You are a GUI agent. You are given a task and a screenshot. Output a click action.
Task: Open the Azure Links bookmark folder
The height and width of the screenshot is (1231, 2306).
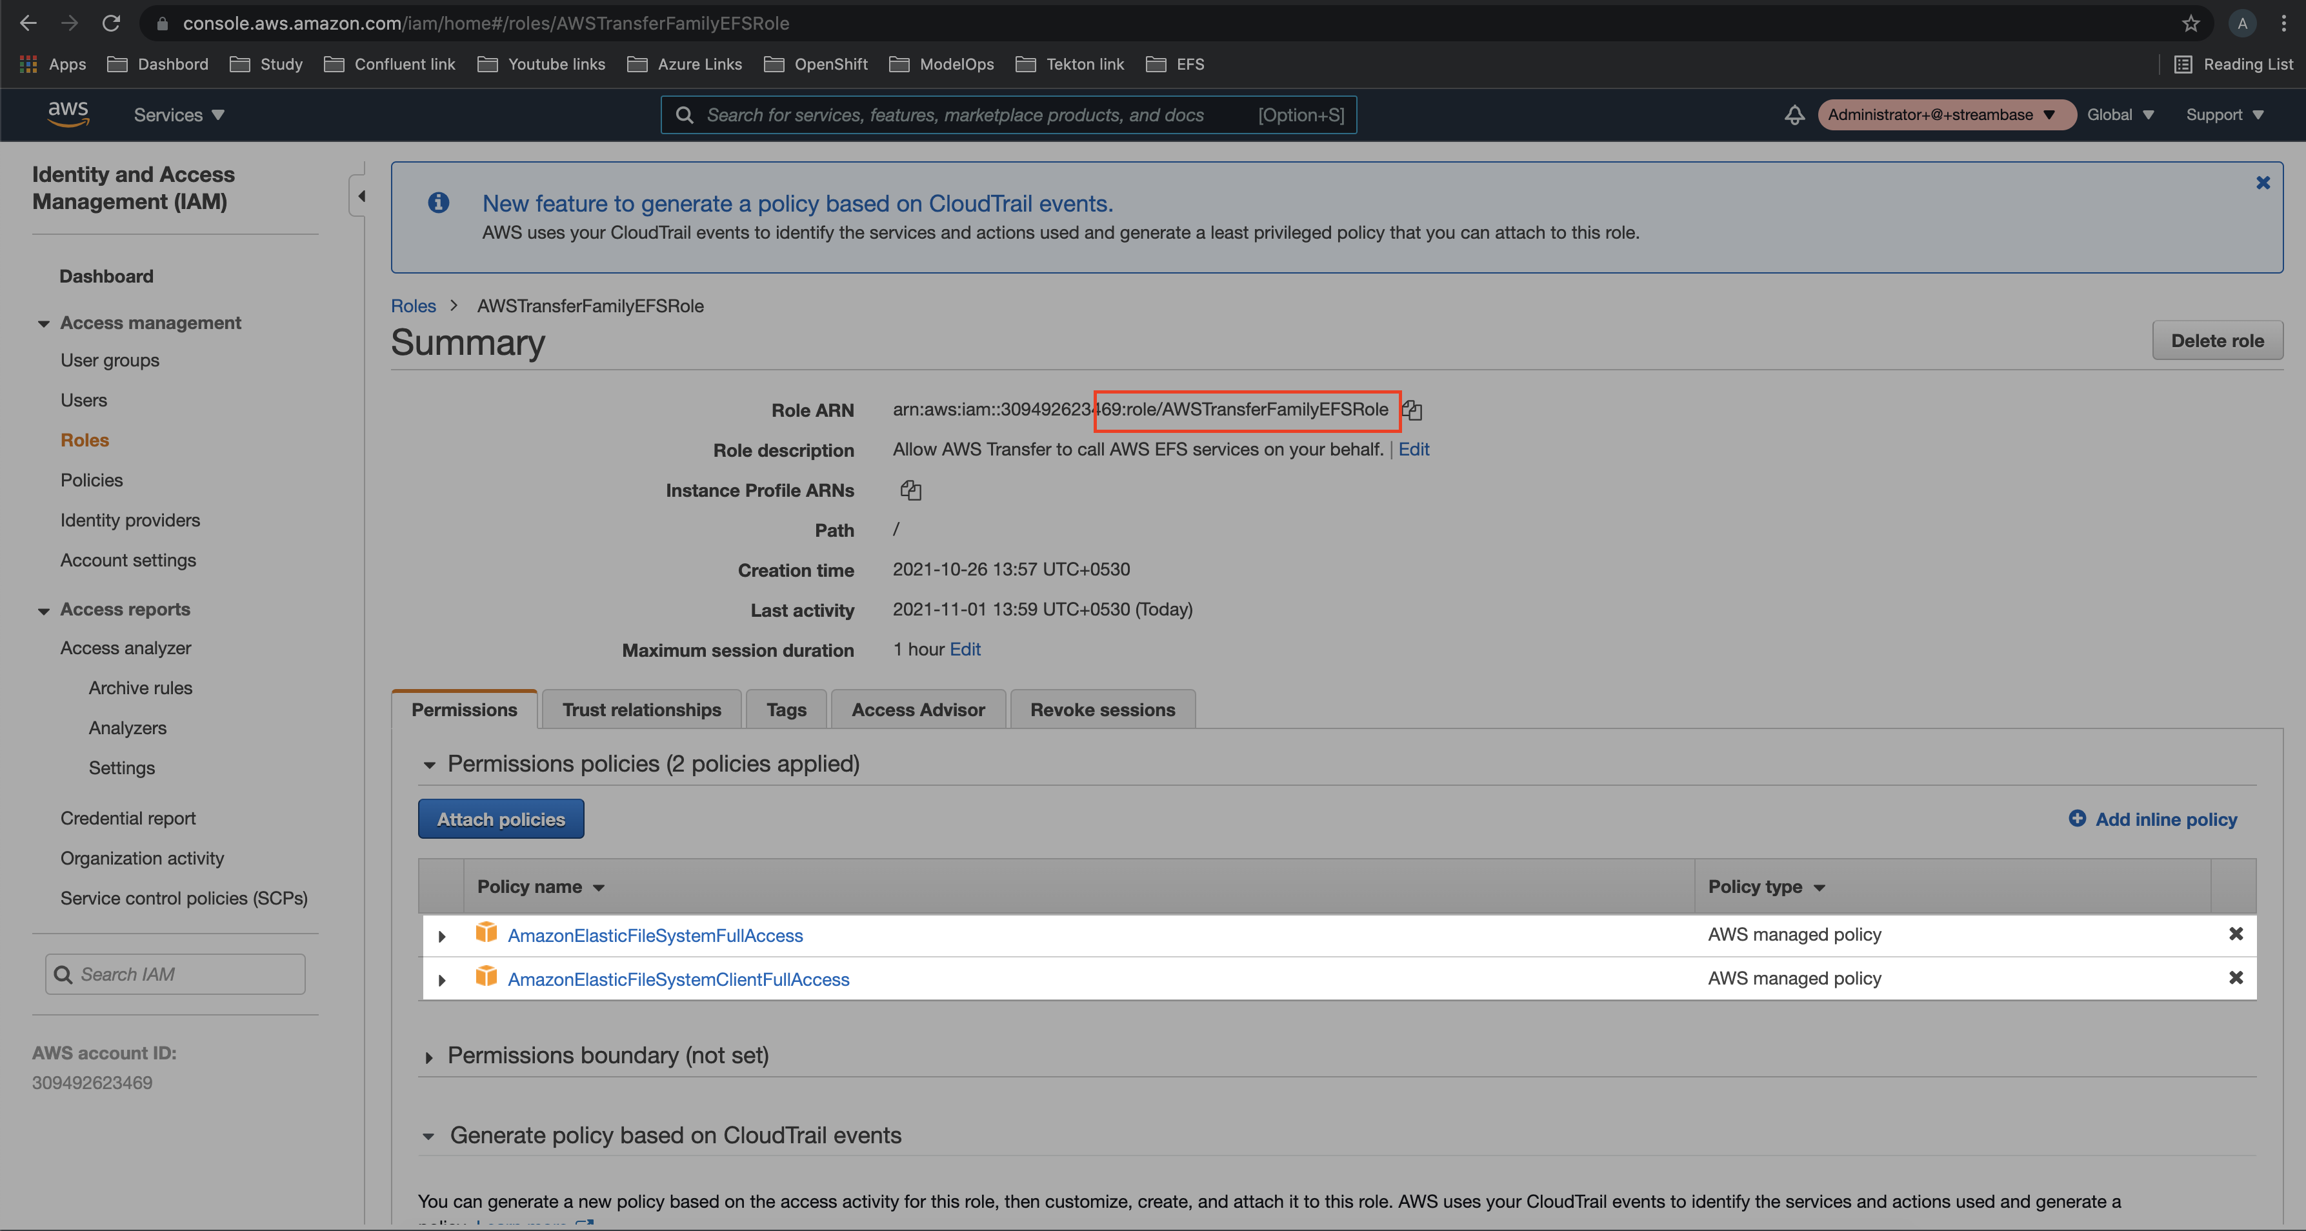click(x=685, y=65)
